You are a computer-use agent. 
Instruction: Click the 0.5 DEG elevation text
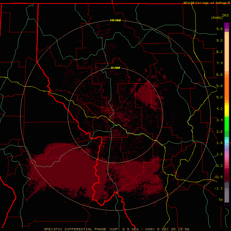[131, 229]
